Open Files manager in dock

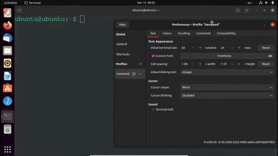(x=7, y=51)
